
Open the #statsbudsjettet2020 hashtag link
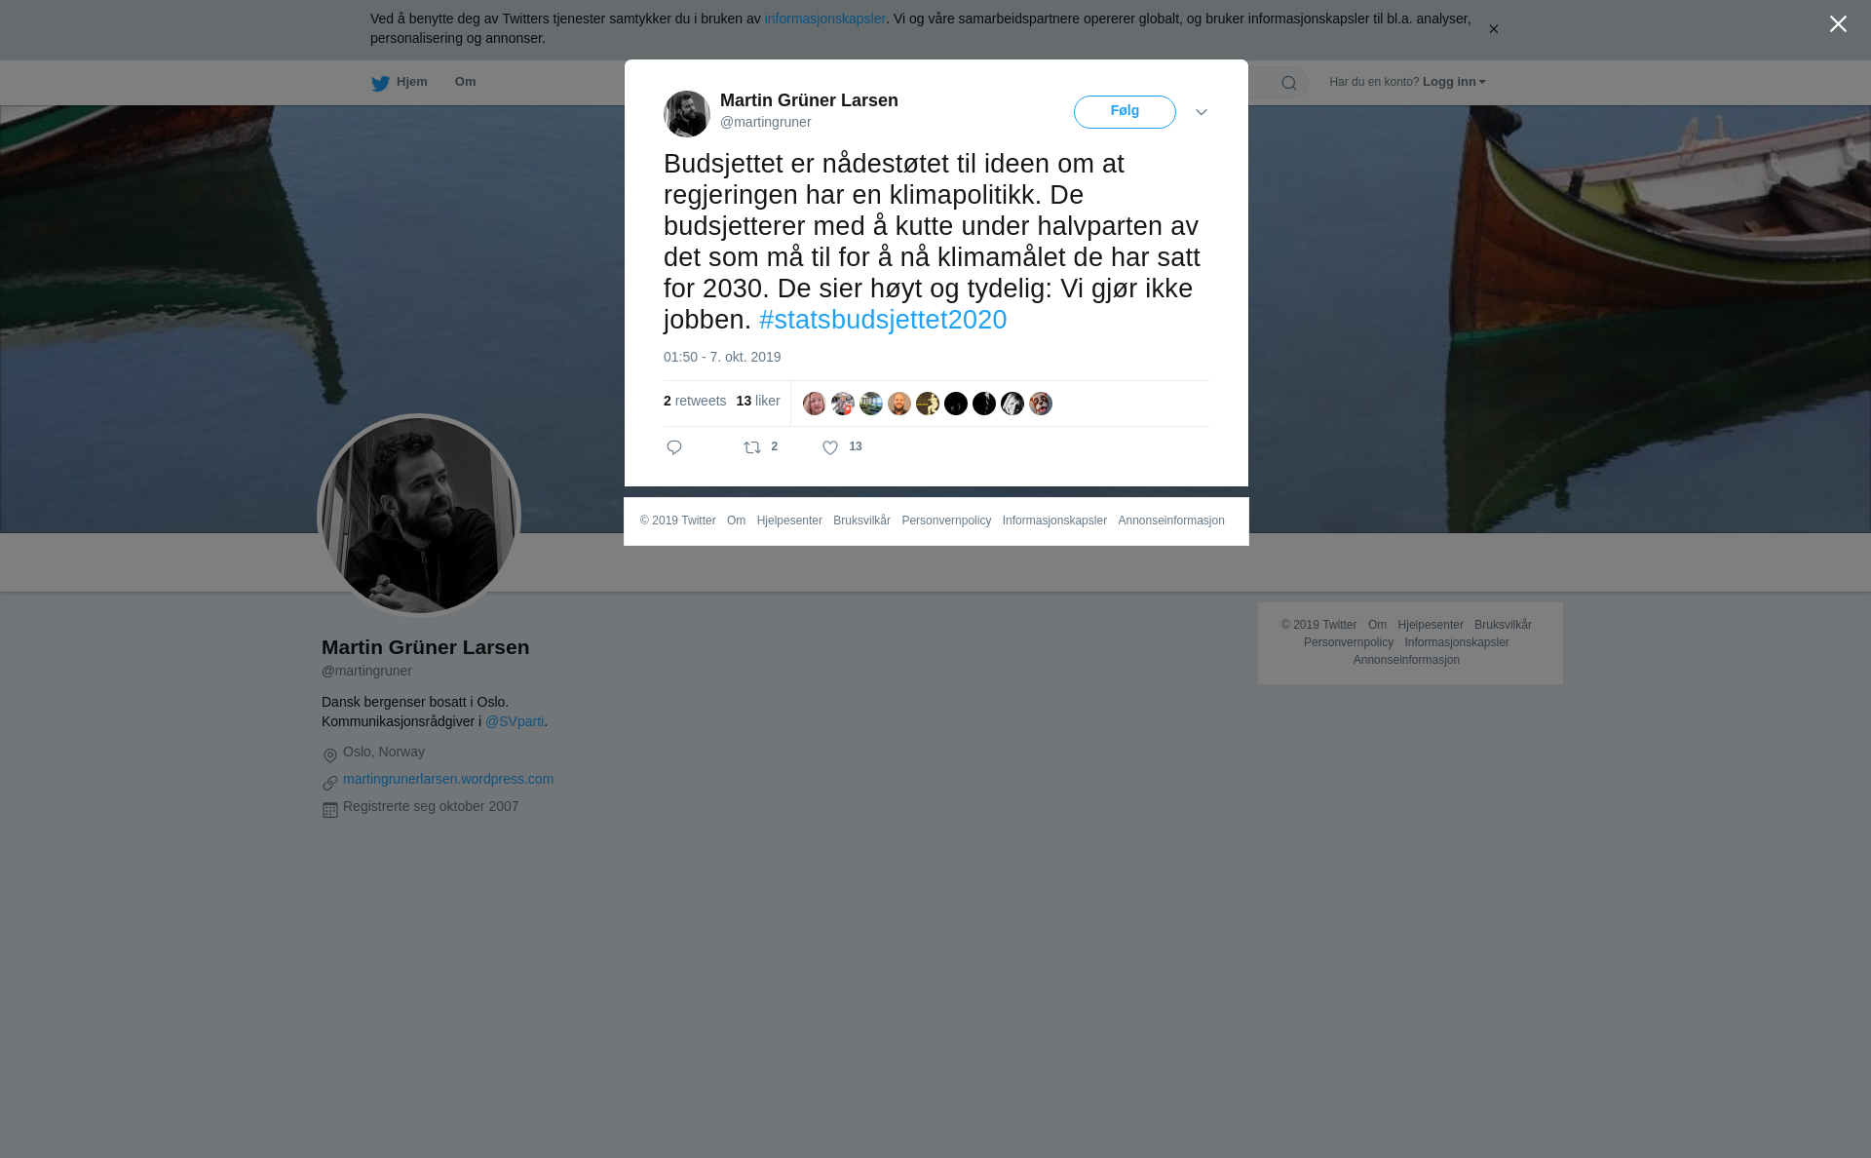click(883, 320)
